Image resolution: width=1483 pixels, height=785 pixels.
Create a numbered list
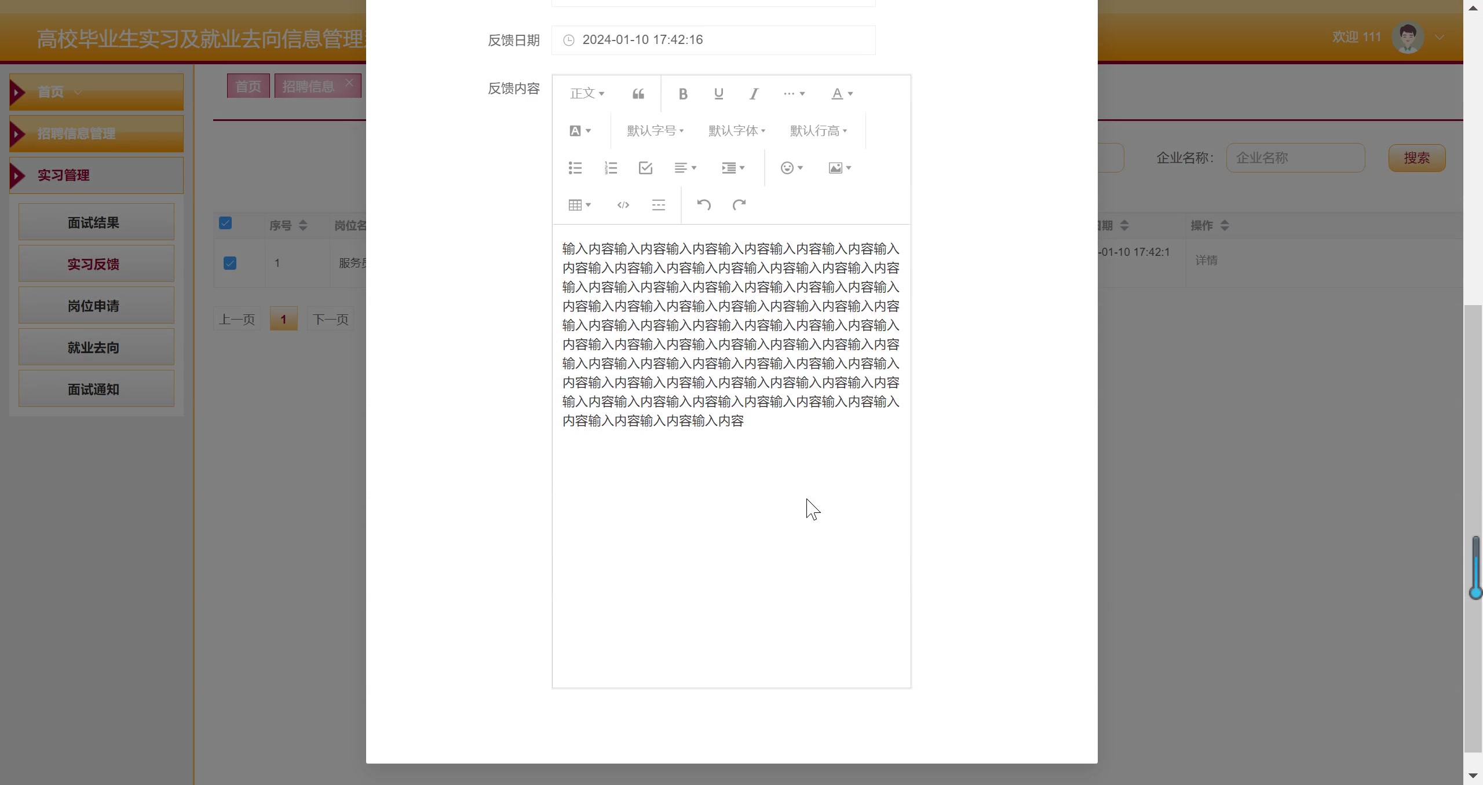click(x=611, y=168)
